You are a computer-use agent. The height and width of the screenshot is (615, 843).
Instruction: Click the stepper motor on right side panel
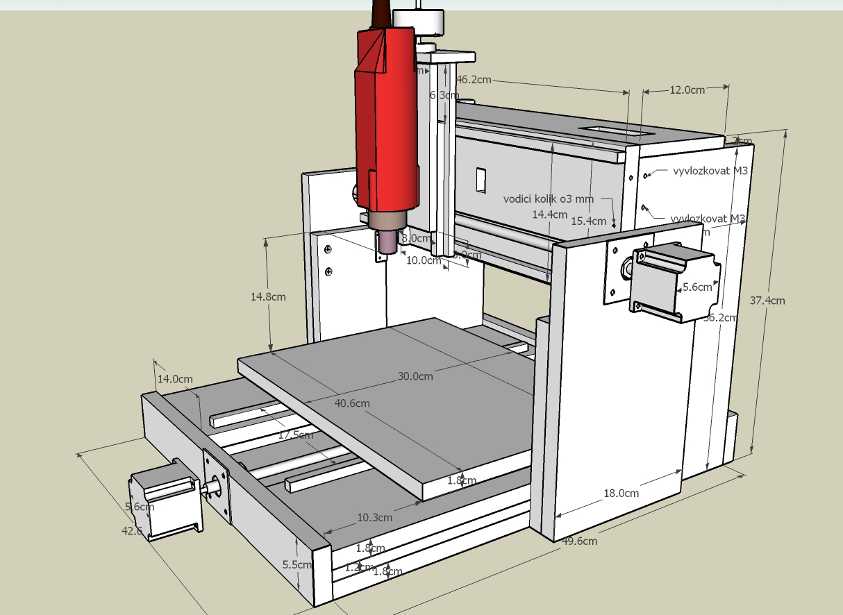point(672,280)
